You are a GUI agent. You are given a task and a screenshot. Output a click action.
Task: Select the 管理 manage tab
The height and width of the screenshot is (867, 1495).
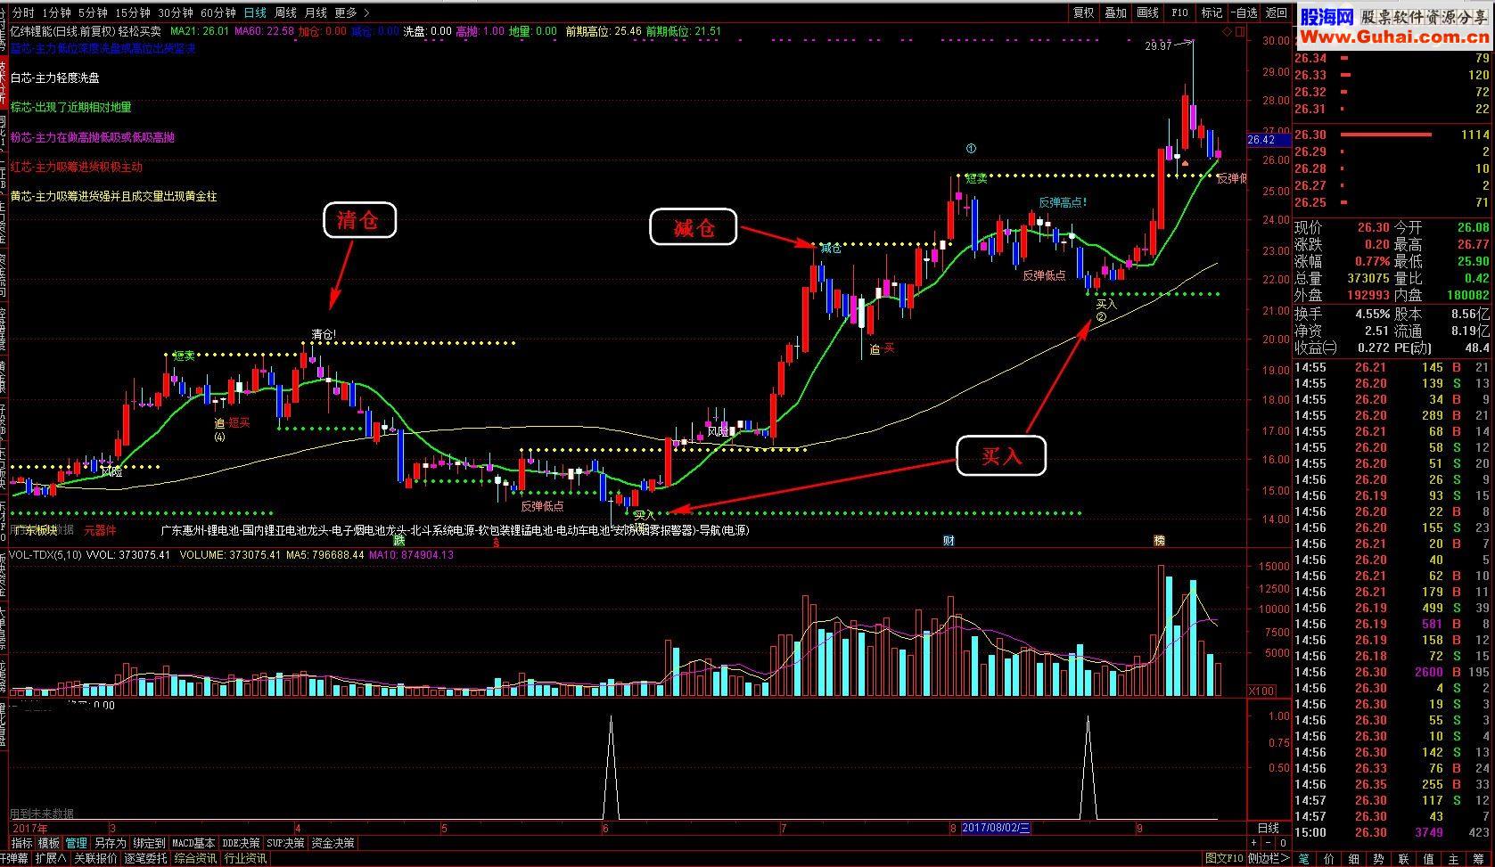click(77, 843)
